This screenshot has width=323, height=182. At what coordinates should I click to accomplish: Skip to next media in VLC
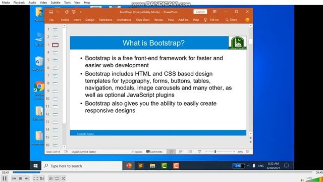(x=27, y=178)
